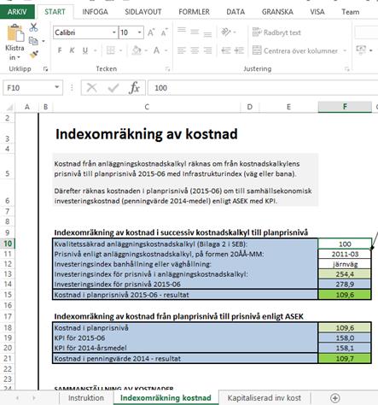Open the borders dropdown arrow
Viewport: 378px width, 405px height.
[120, 50]
